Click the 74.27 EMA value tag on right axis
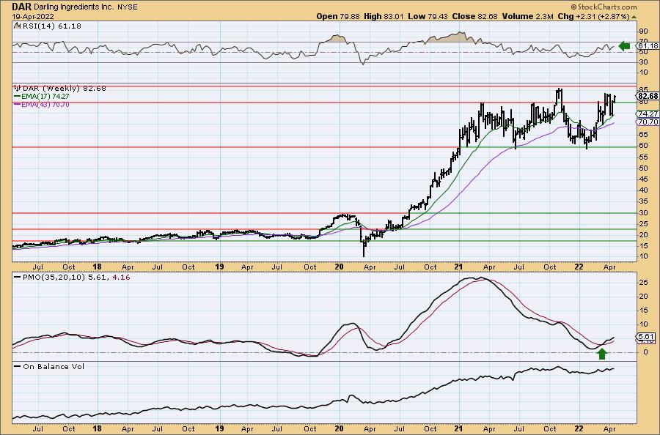 click(648, 114)
